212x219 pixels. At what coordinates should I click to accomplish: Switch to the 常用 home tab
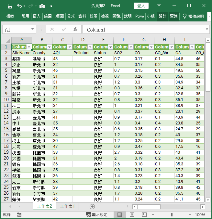coord(25,16)
